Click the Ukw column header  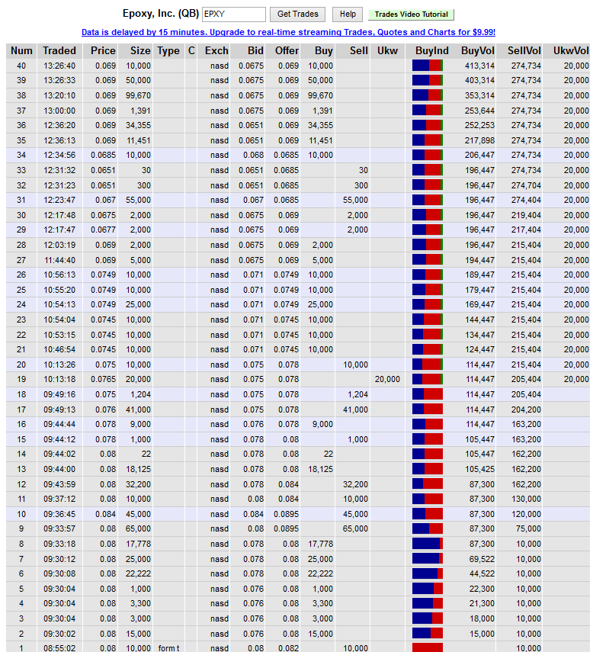(x=387, y=51)
